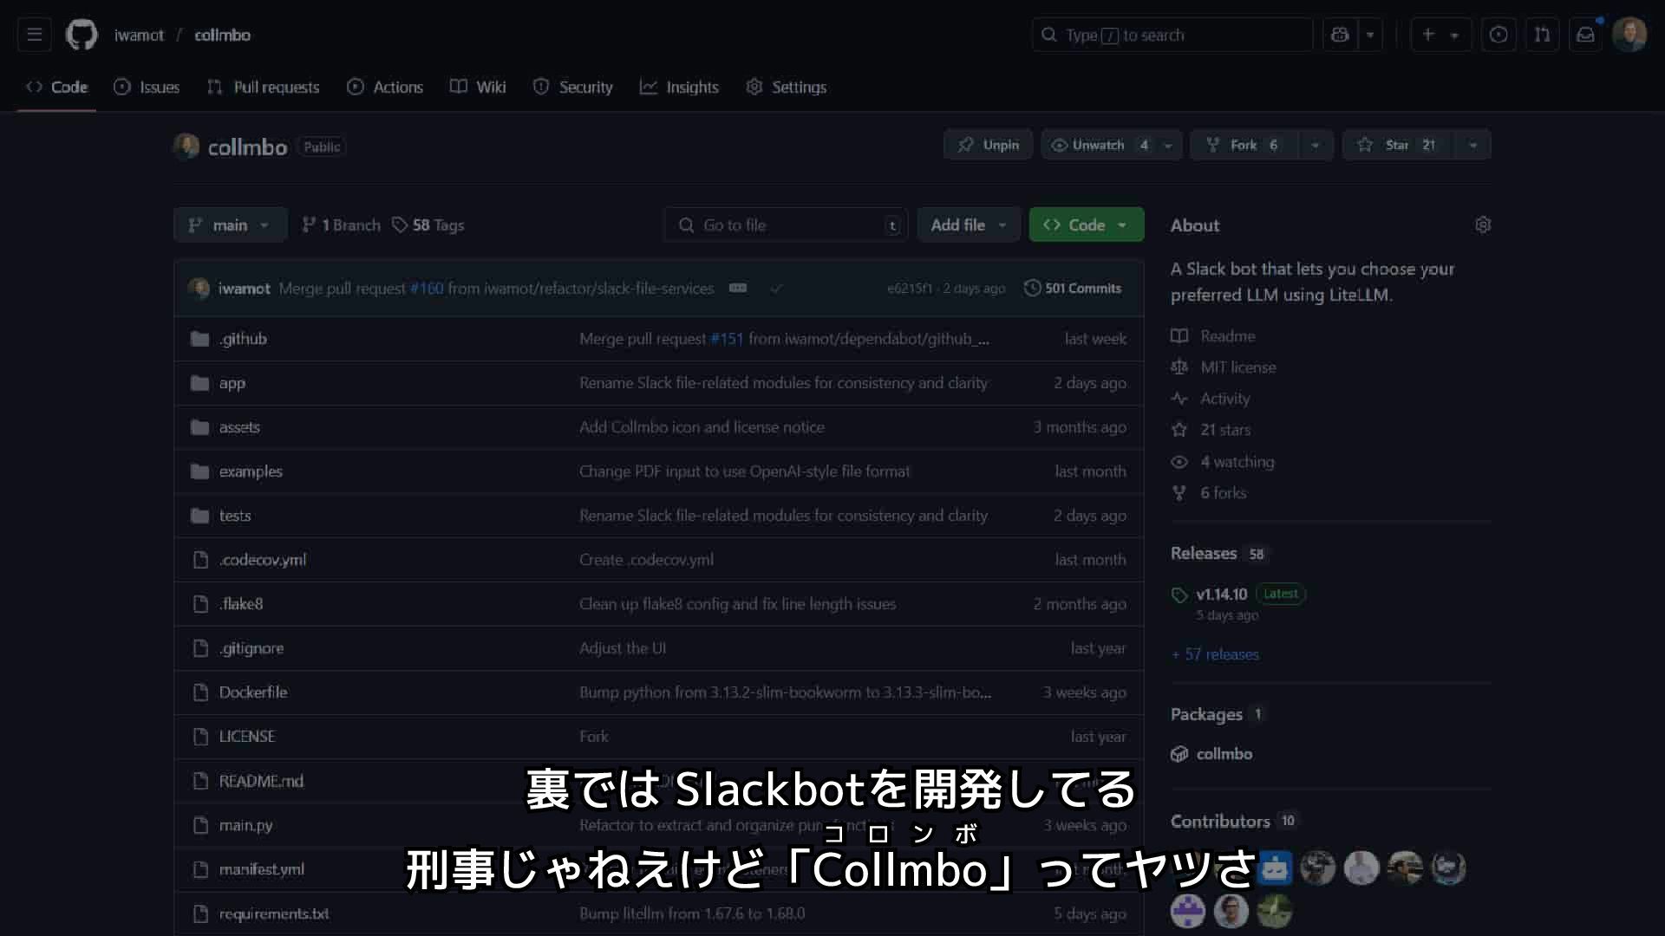Toggle Unwatch for this repository
The height and width of the screenshot is (936, 1665).
coord(1098,146)
